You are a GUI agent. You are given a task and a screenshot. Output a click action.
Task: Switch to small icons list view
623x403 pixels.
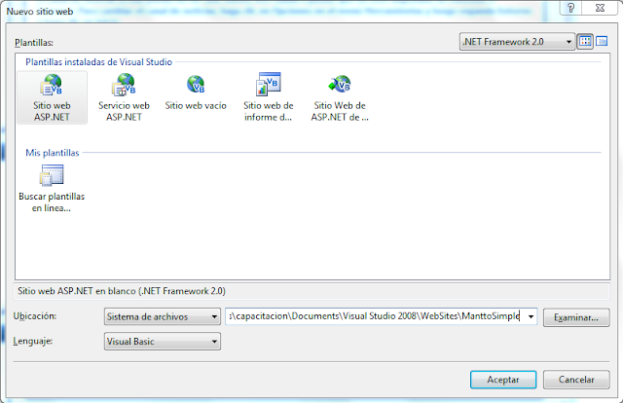602,41
